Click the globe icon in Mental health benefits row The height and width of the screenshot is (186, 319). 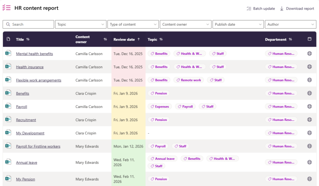(x=309, y=53)
